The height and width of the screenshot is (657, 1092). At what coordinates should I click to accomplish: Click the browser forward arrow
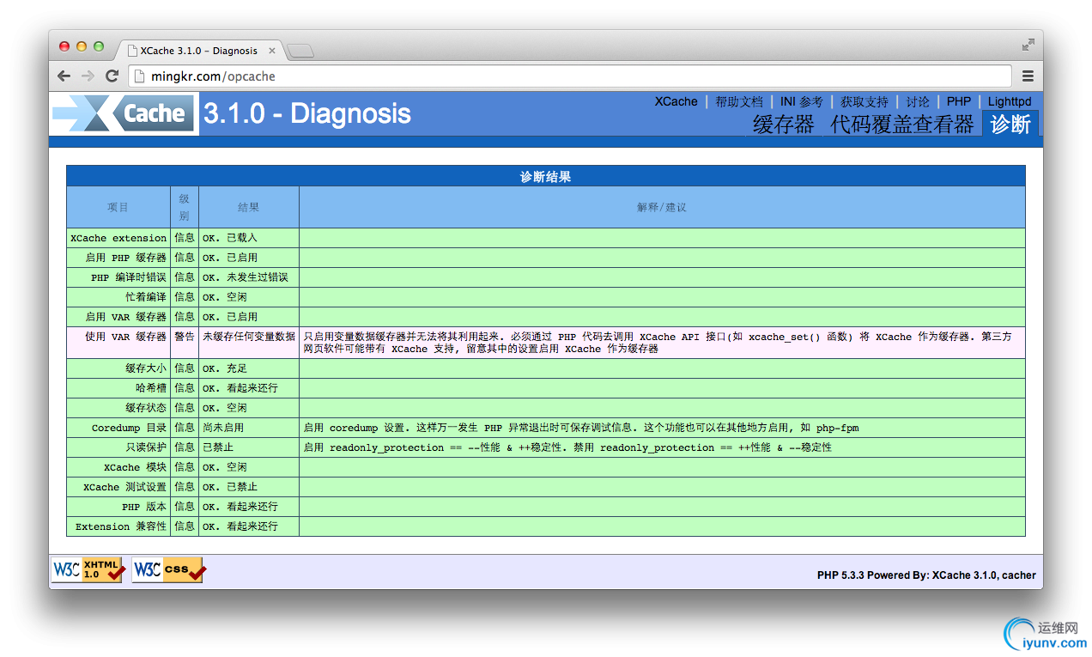point(88,76)
